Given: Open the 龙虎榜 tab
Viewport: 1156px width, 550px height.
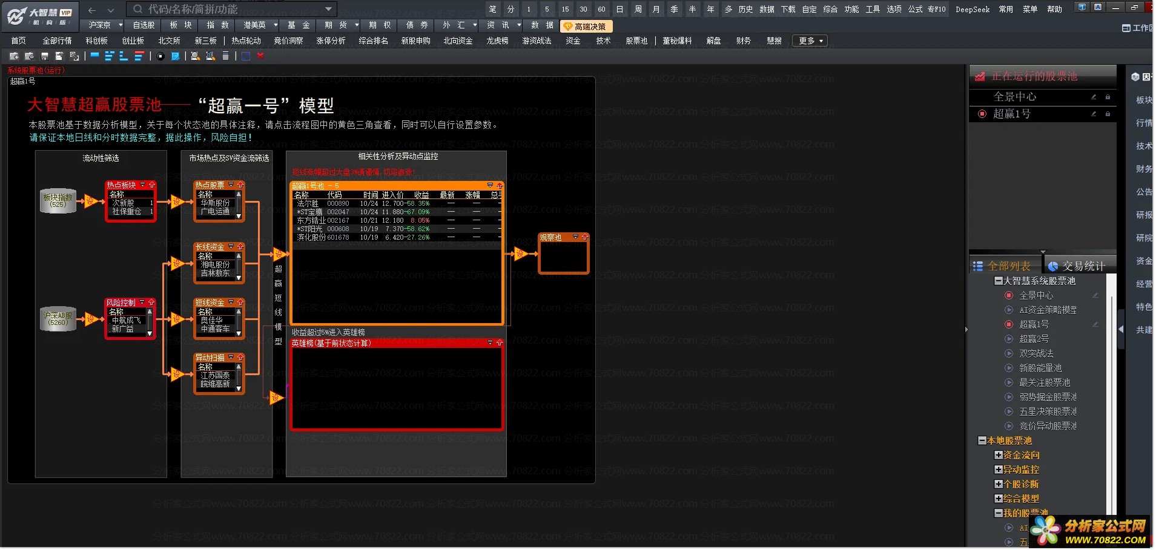Looking at the screenshot, I should point(498,41).
